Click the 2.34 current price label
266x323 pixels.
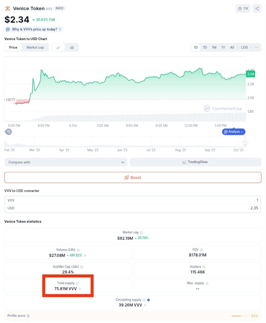point(250,74)
